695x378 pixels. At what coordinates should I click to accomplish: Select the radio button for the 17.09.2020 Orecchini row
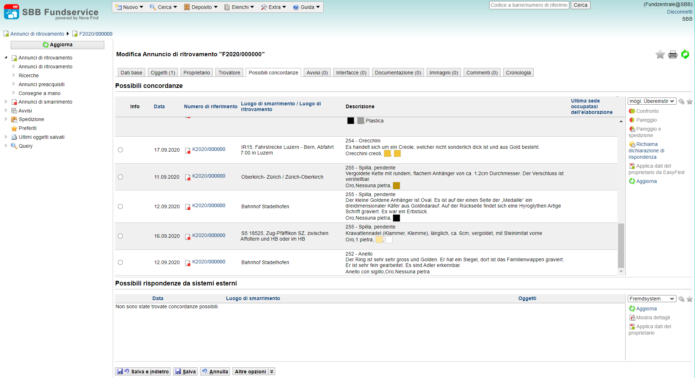click(x=120, y=150)
